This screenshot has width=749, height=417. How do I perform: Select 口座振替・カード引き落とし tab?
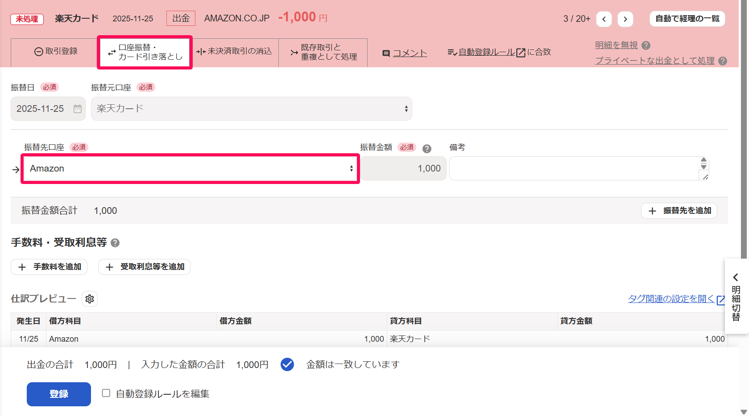point(145,52)
